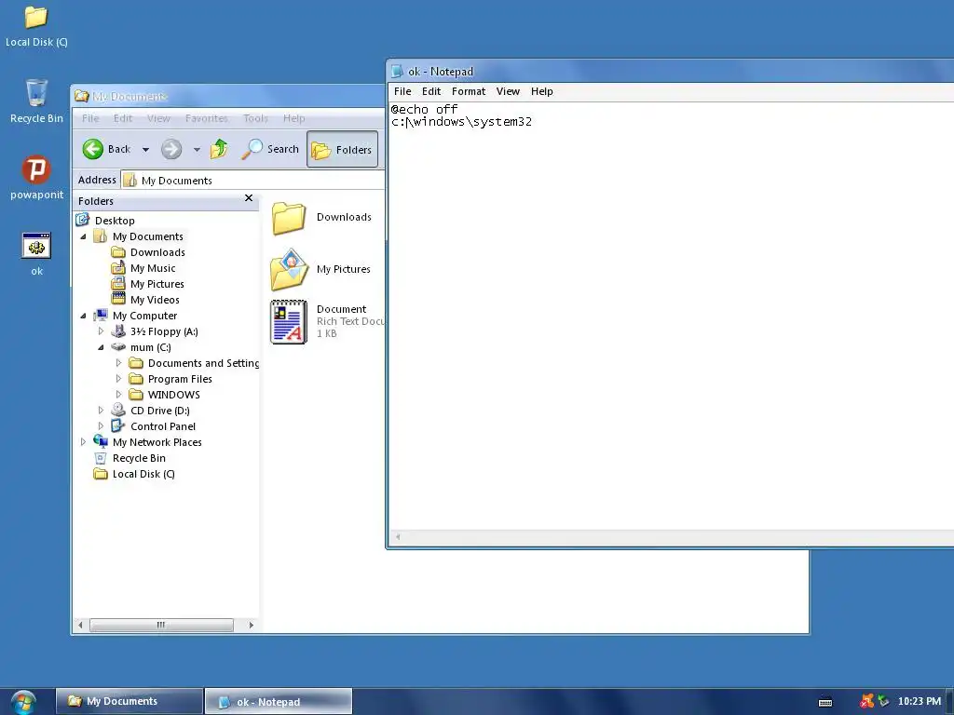Select Recycle Bin desktop icon

pos(36,101)
